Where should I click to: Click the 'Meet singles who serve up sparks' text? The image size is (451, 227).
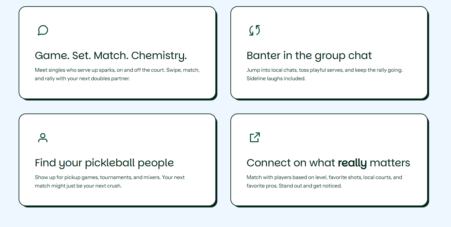pos(117,74)
